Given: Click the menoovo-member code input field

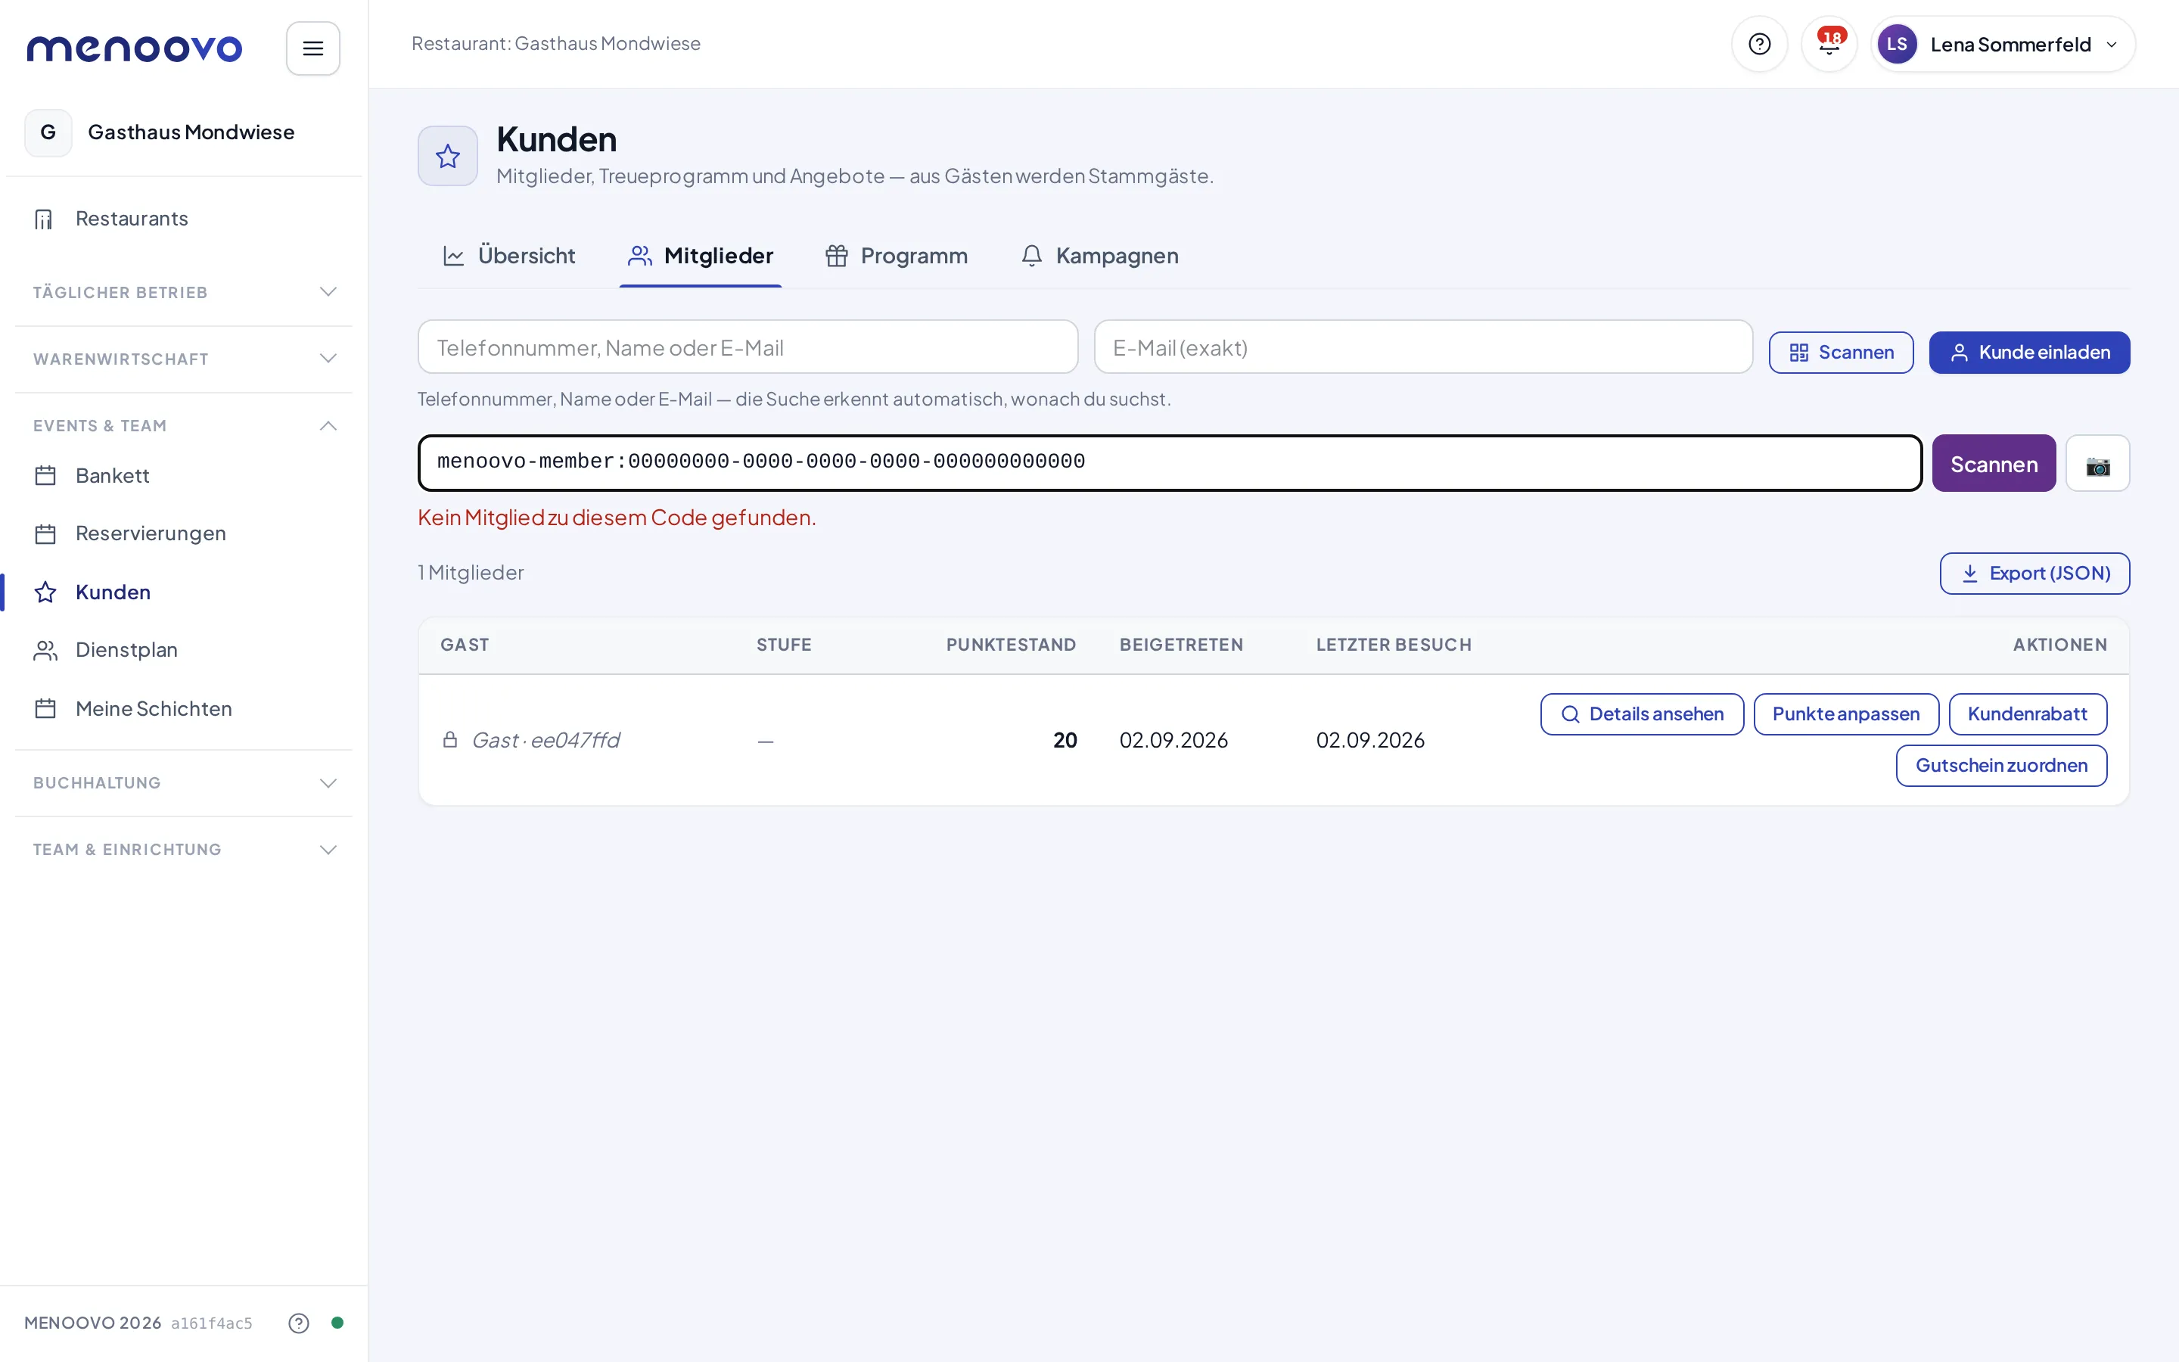Looking at the screenshot, I should click(x=1169, y=462).
